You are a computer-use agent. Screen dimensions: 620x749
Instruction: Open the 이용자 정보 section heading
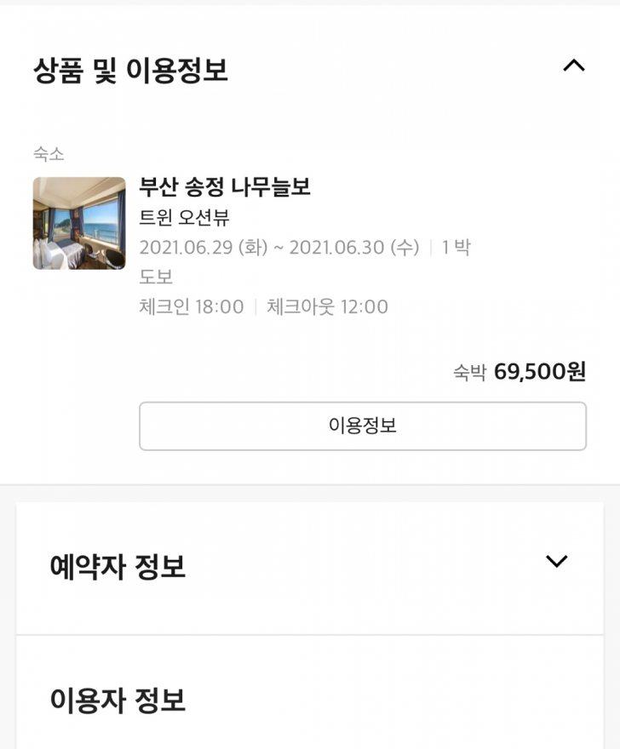pos(118,700)
